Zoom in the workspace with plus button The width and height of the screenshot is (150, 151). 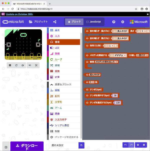coord(138,145)
